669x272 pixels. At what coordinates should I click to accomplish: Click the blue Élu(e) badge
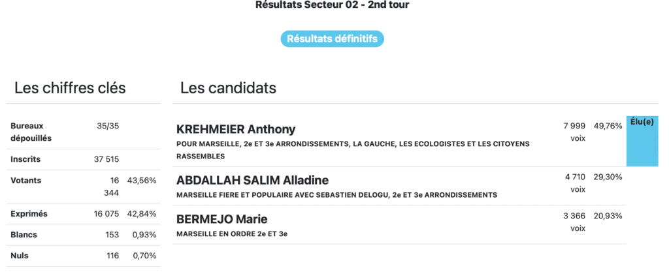coord(641,141)
